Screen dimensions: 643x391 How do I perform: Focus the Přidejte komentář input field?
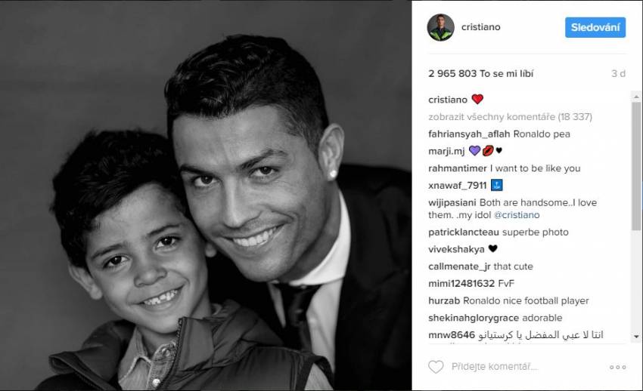tap(527, 367)
